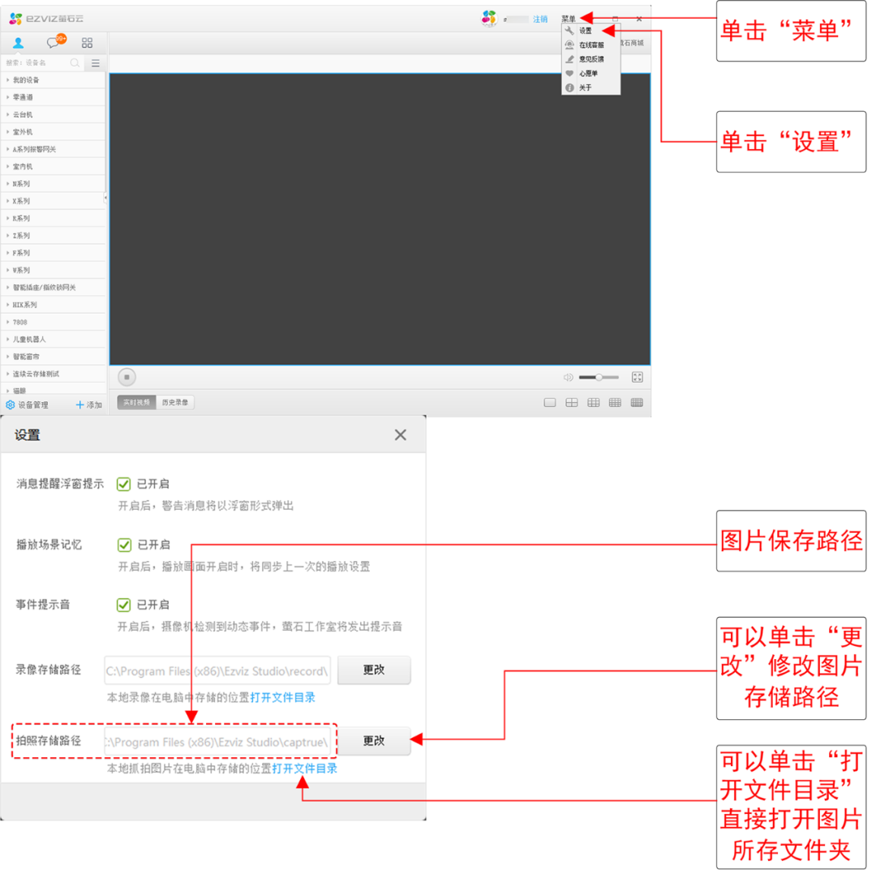Screen dimensions: 876x874
Task: Adjust the volume slider handle
Action: pyautogui.click(x=599, y=377)
